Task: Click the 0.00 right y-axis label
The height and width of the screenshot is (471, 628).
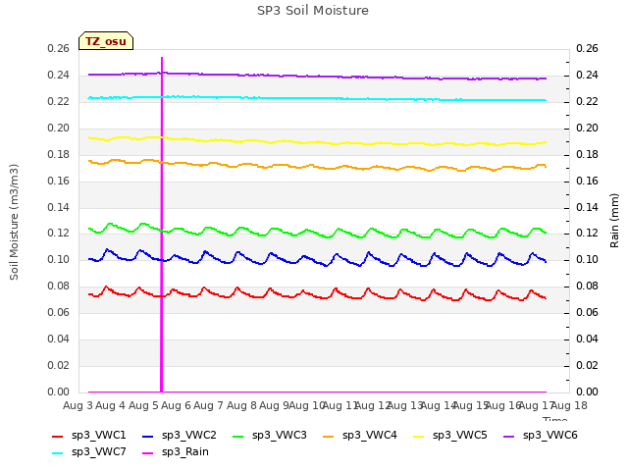Action: [587, 392]
